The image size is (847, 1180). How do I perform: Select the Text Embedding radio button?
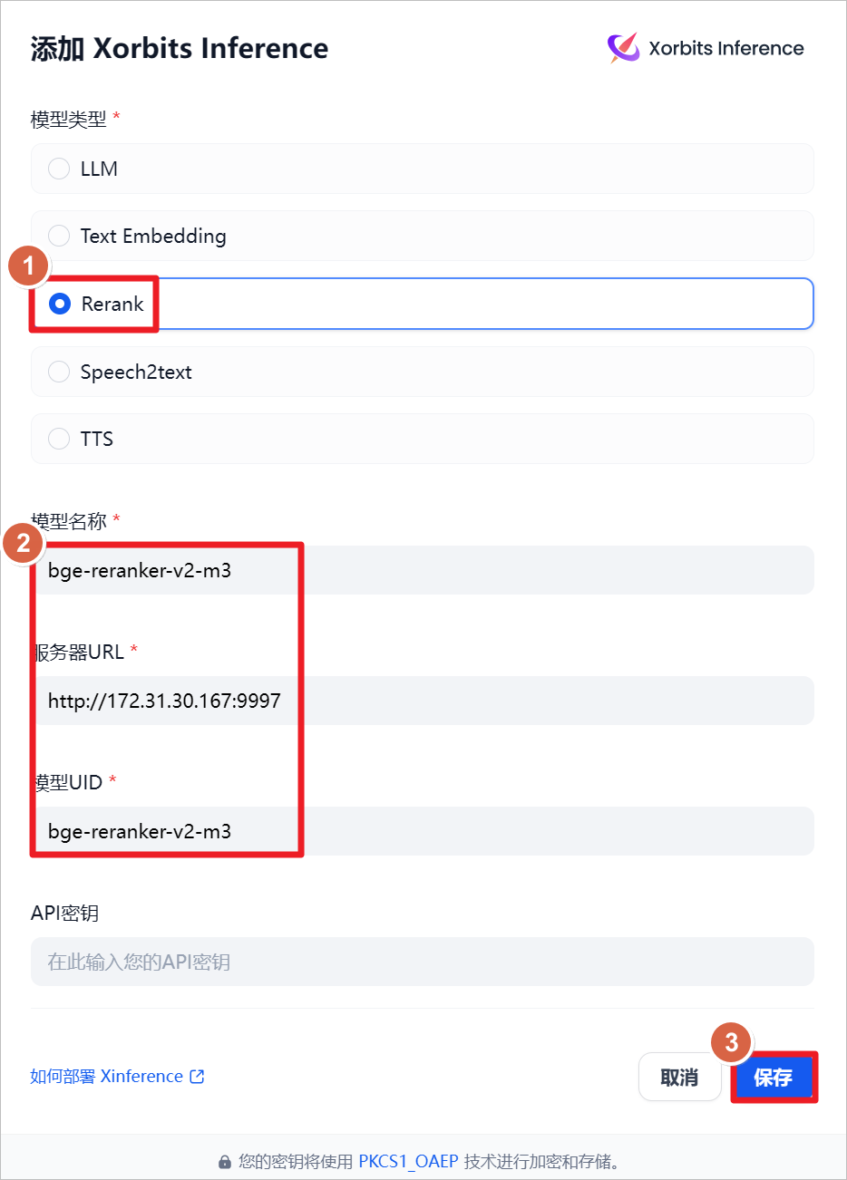point(59,236)
